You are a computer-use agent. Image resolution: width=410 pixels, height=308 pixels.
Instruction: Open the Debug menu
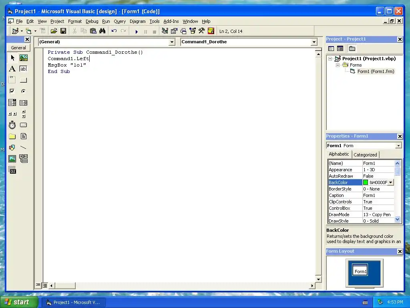click(x=92, y=21)
